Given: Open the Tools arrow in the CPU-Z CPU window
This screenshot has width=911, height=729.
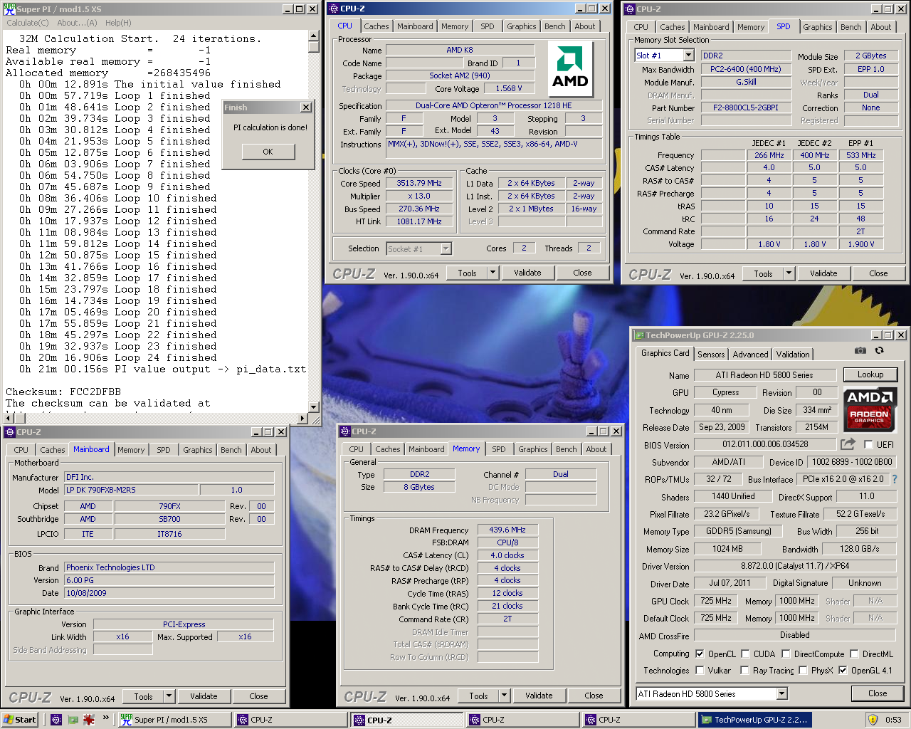Looking at the screenshot, I should (493, 273).
